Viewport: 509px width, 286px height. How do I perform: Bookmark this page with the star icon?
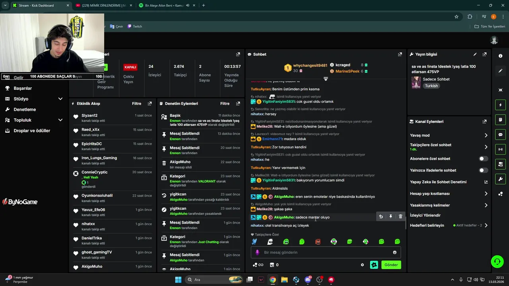click(x=457, y=17)
